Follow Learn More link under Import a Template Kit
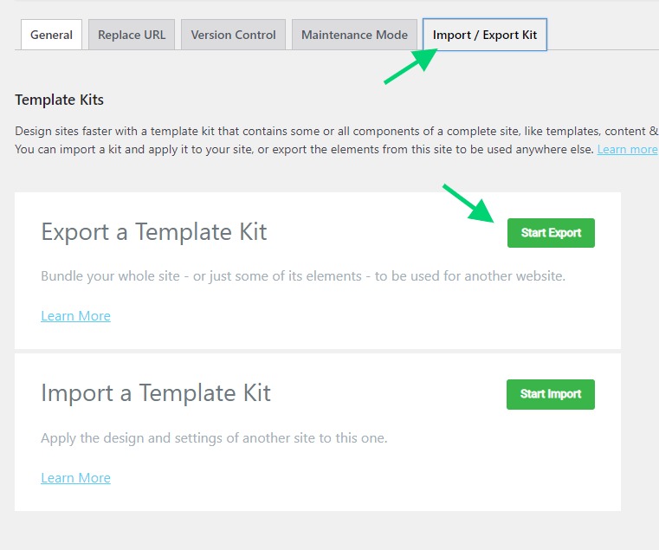Image resolution: width=659 pixels, height=550 pixels. [x=75, y=477]
